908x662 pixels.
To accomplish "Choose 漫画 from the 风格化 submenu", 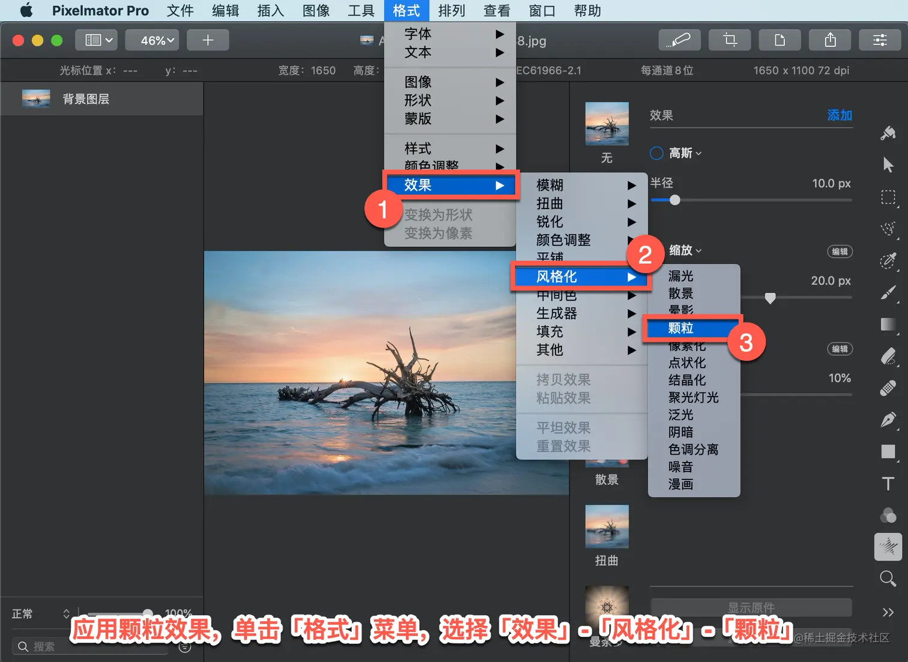I will [x=694, y=484].
